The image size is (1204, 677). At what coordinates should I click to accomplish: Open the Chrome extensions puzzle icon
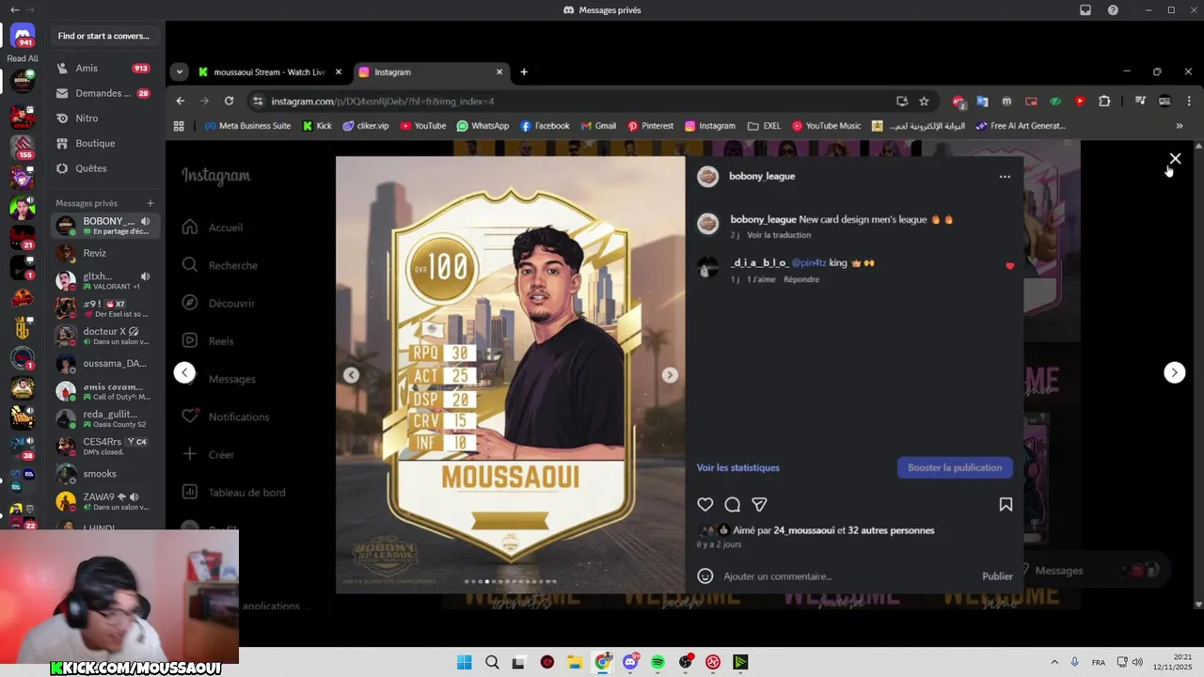1104,101
